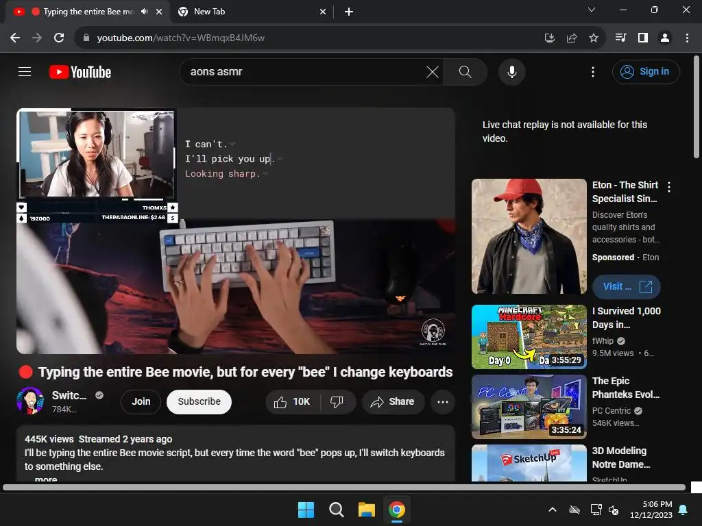Open the YouTube hamburger guide menu
This screenshot has height=526, width=702.
[25, 71]
